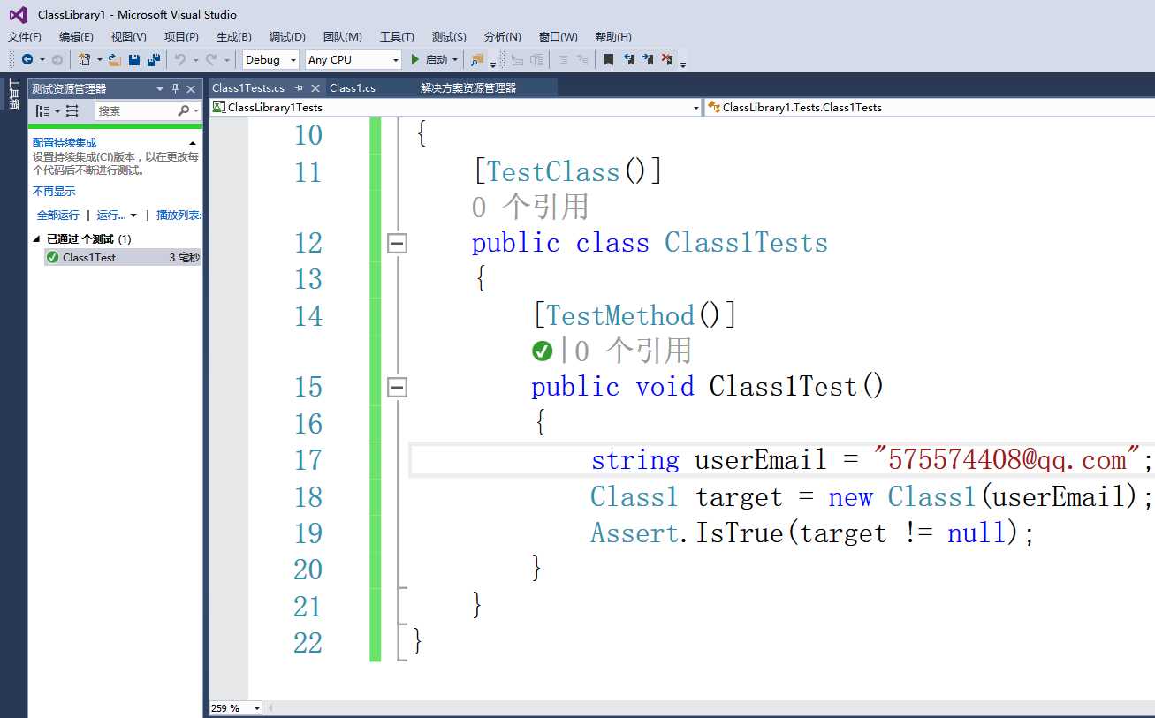
Task: Open the 调试(D) menu
Action: coord(287,36)
